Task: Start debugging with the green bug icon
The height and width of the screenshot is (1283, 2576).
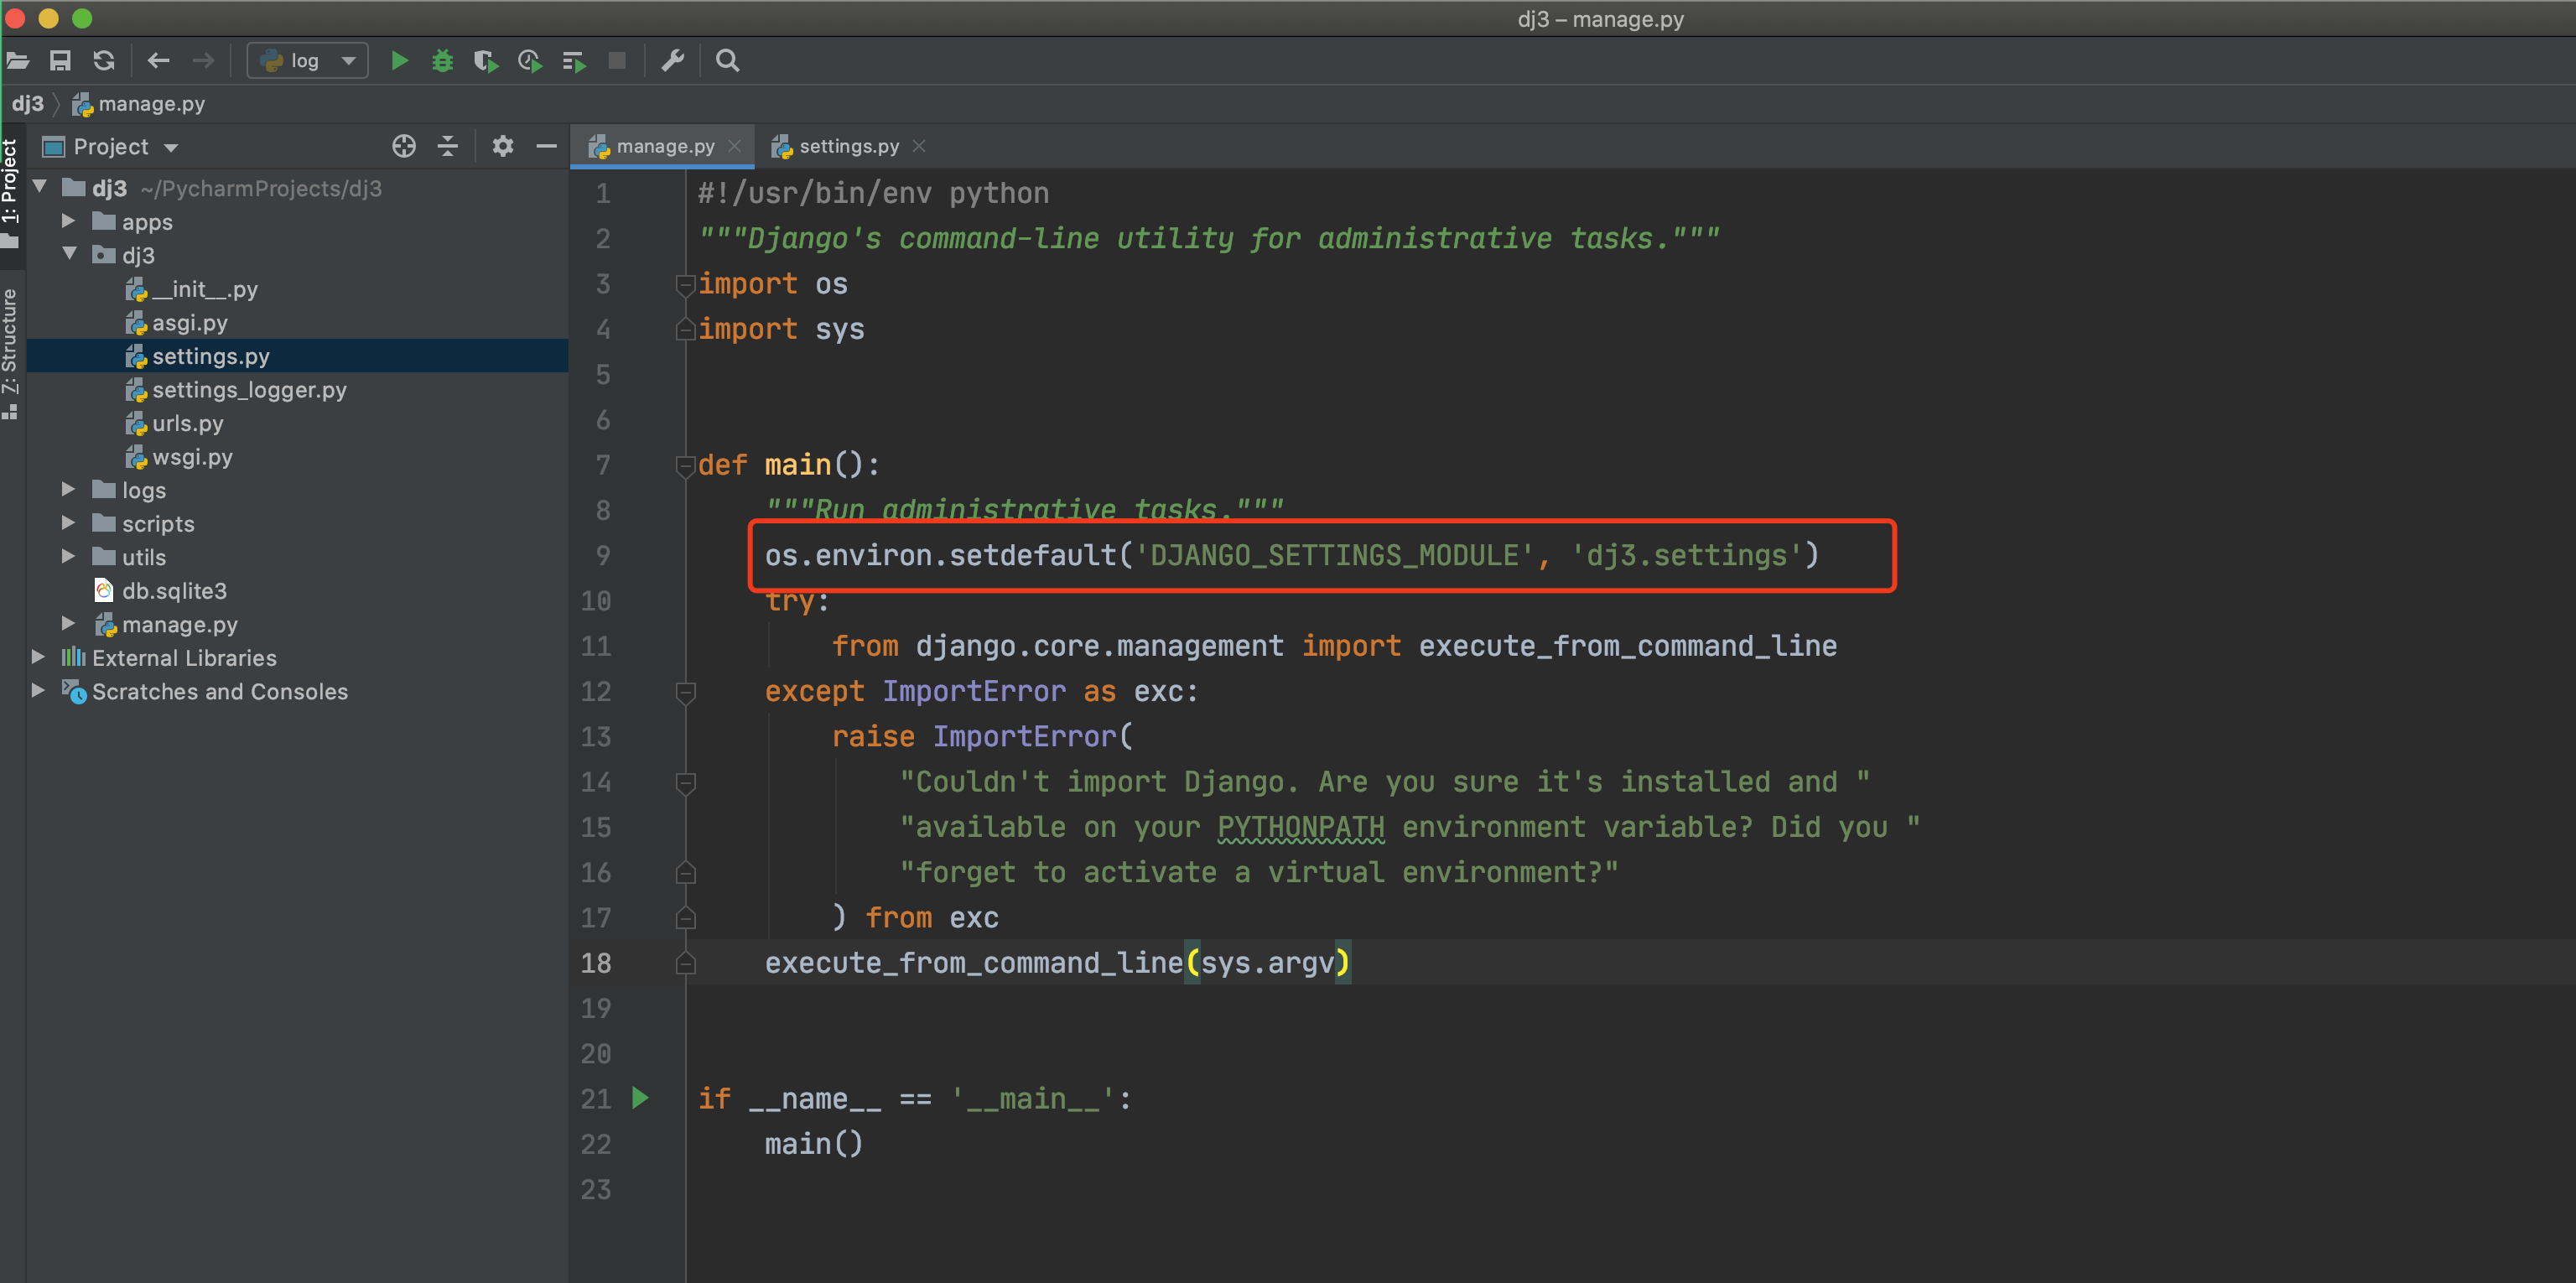Action: [442, 61]
